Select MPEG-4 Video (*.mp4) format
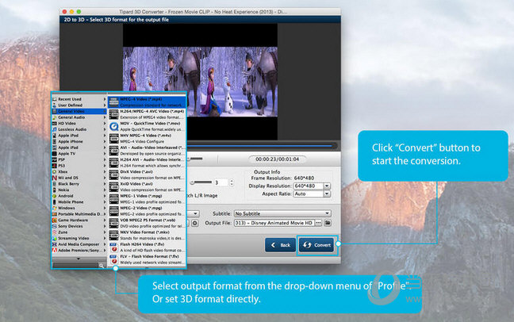514x322 pixels. [148, 102]
